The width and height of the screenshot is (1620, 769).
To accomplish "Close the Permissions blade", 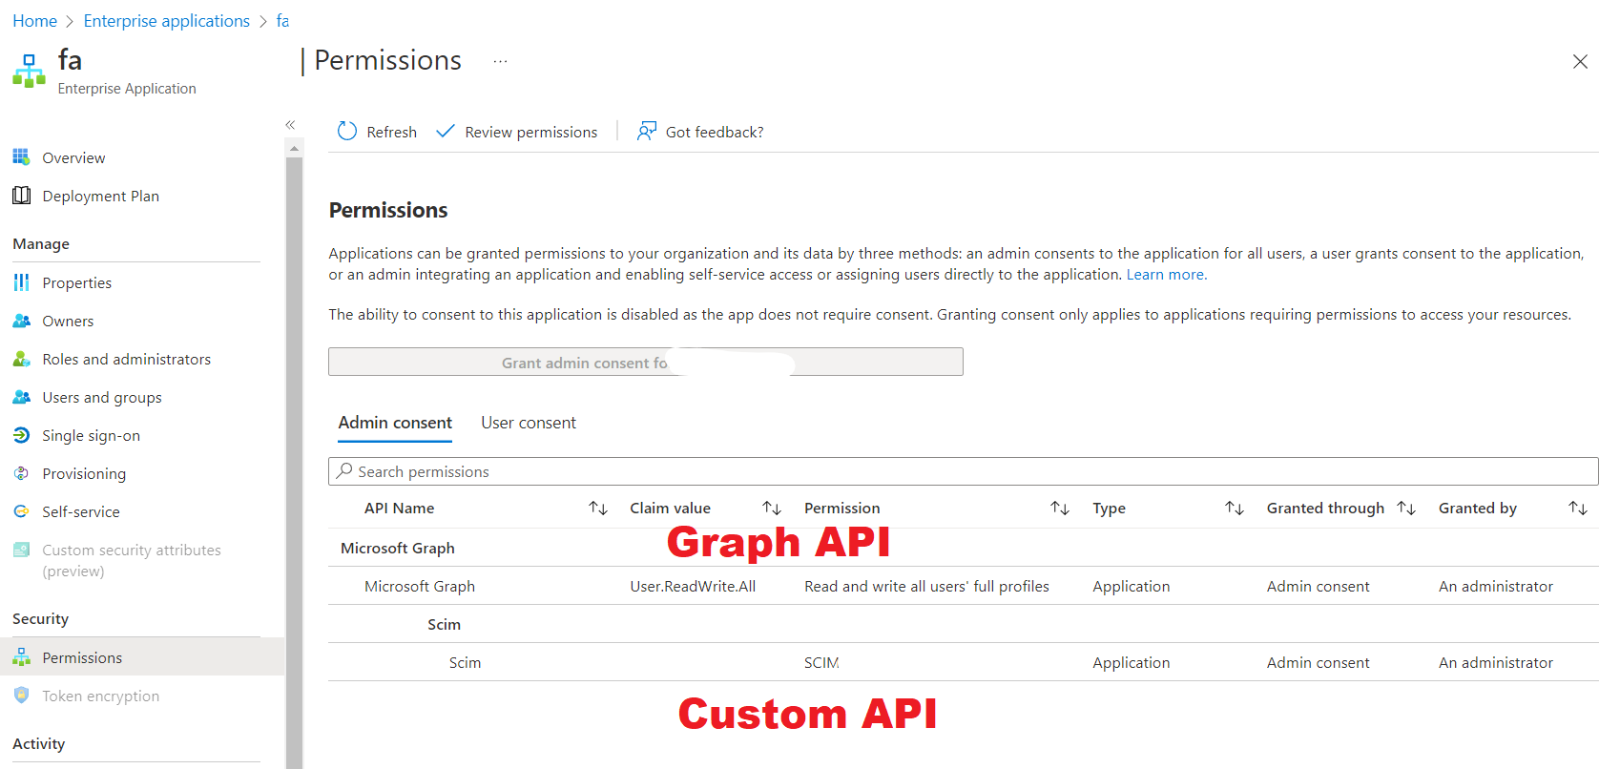I will click(x=1580, y=61).
